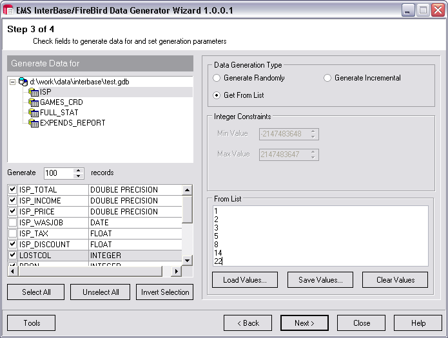Click the records count input field
This screenshot has width=448, height=338.
[x=59, y=173]
